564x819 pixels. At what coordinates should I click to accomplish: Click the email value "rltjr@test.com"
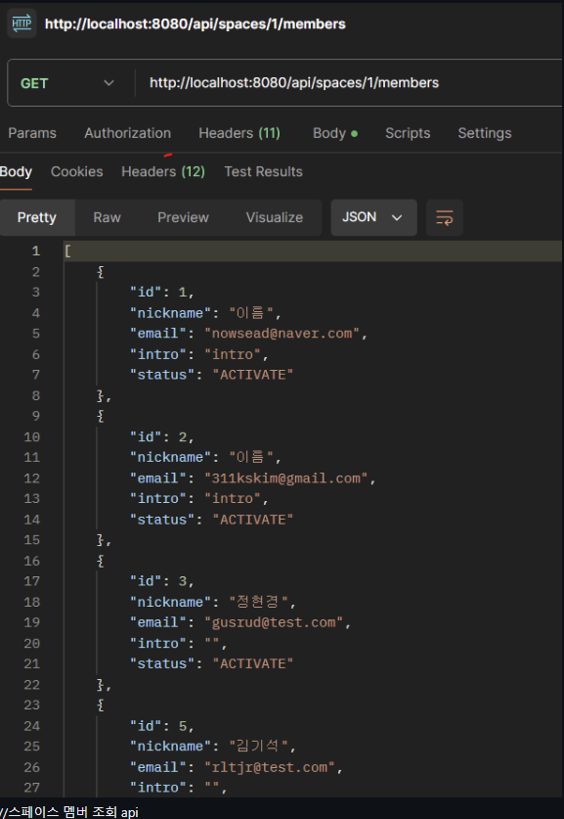[270, 767]
